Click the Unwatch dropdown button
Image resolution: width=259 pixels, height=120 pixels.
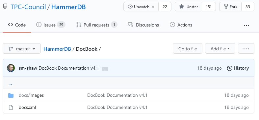[141, 7]
